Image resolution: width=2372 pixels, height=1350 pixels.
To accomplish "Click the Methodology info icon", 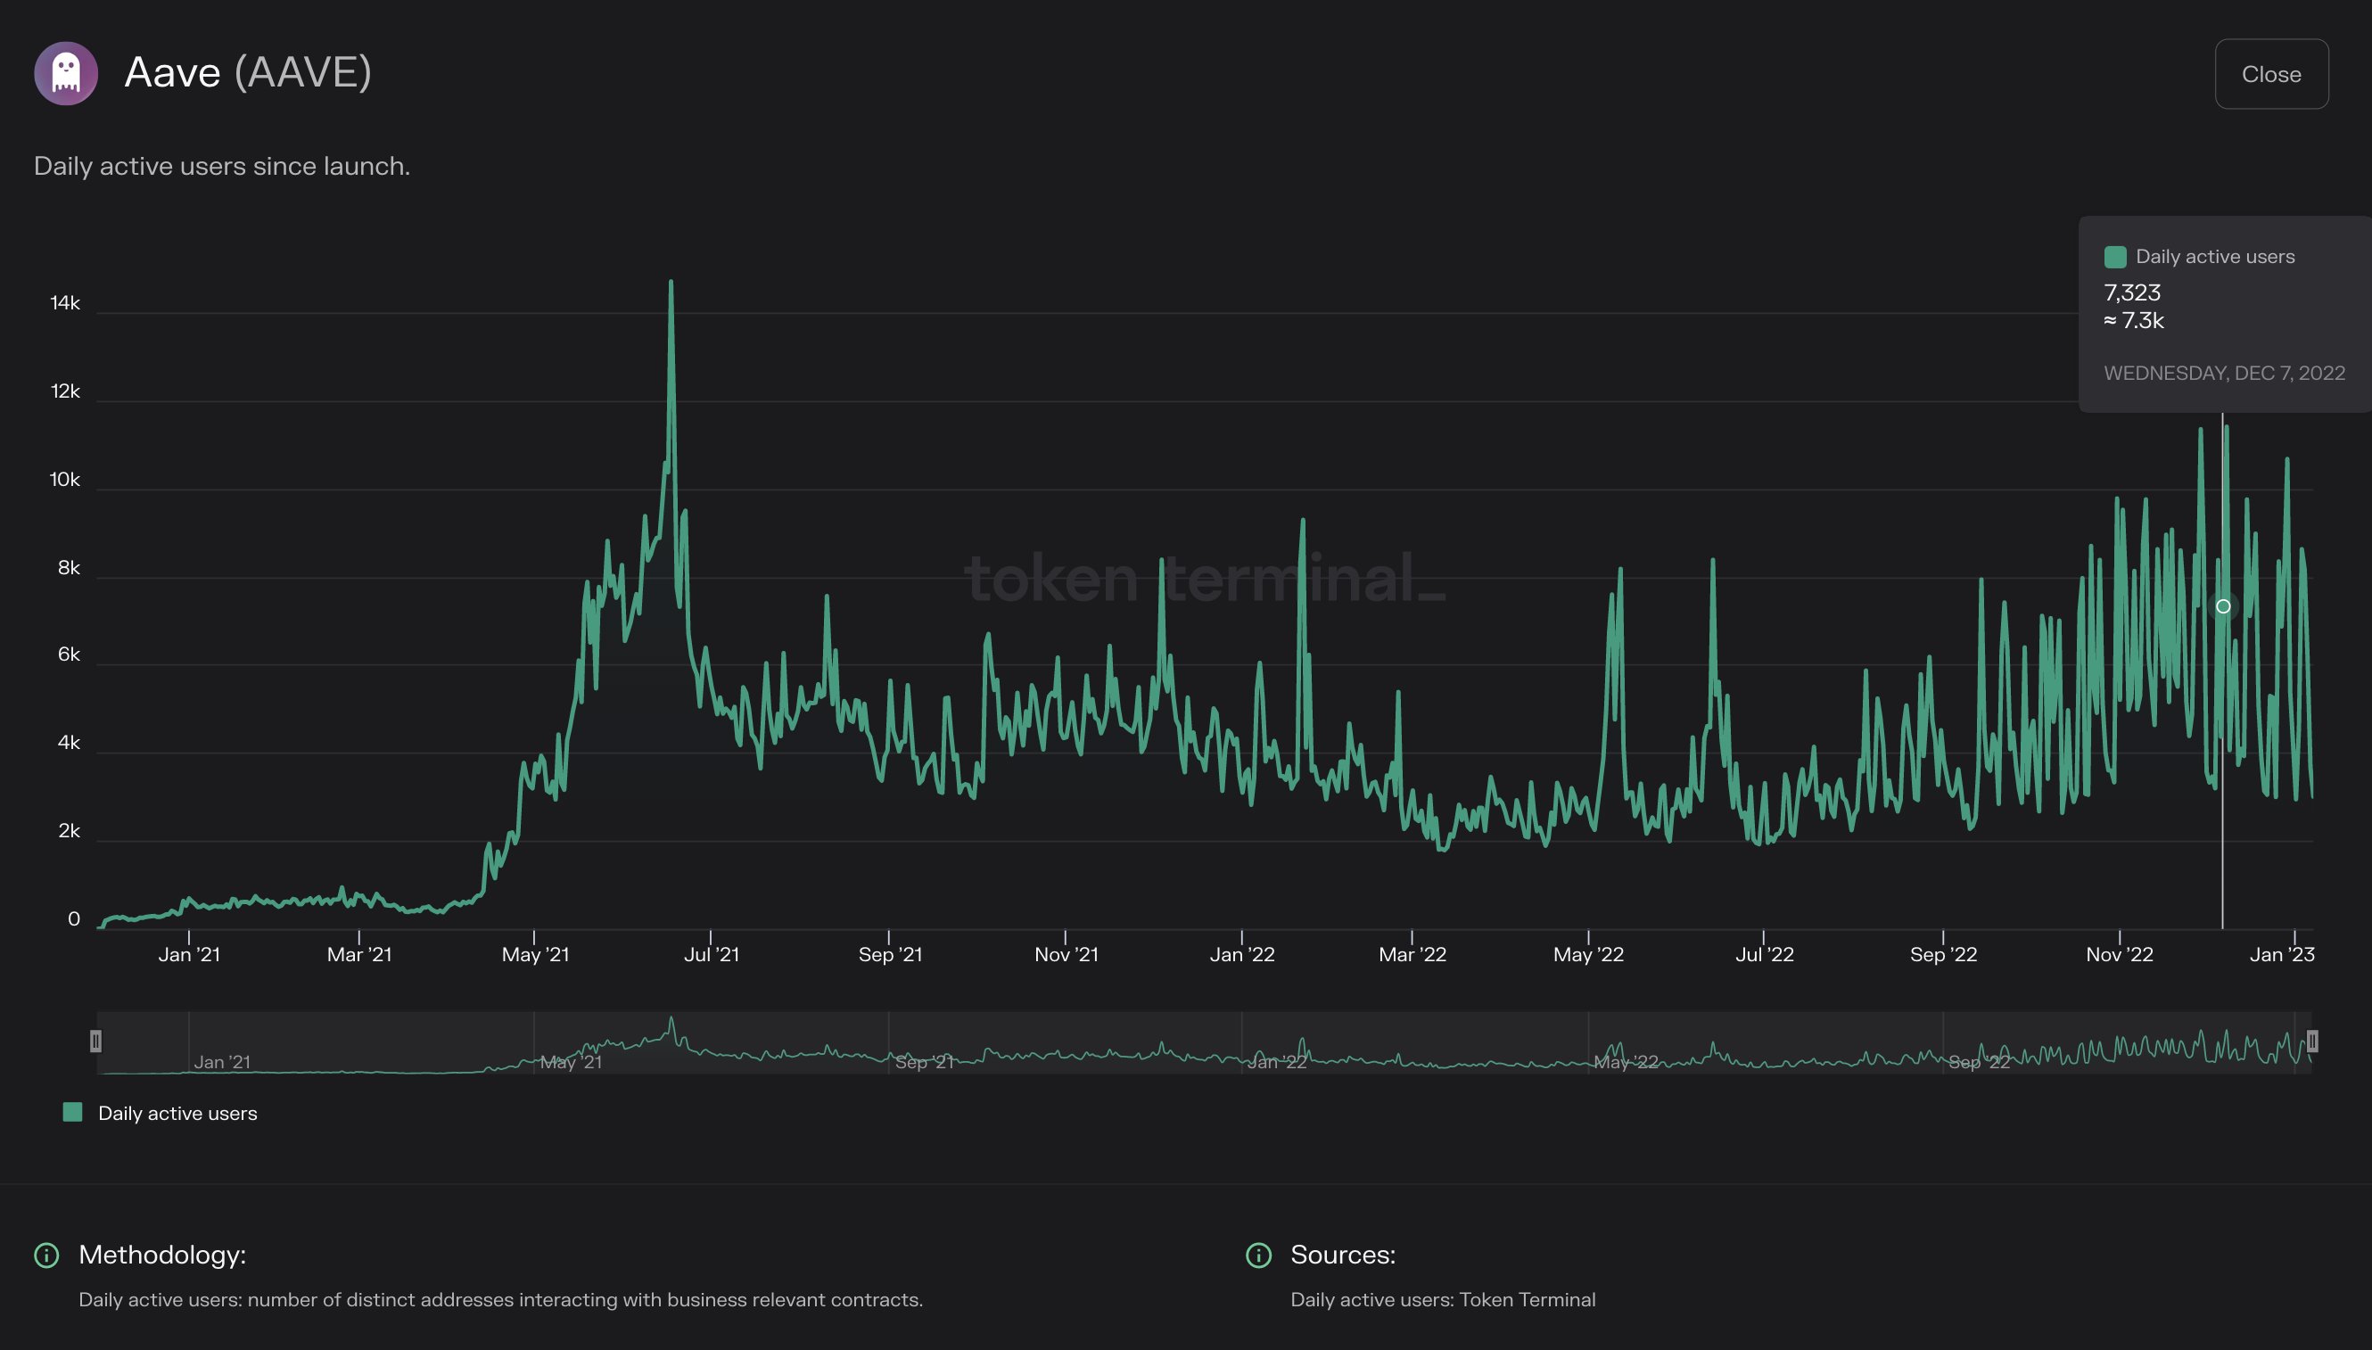I will point(45,1256).
